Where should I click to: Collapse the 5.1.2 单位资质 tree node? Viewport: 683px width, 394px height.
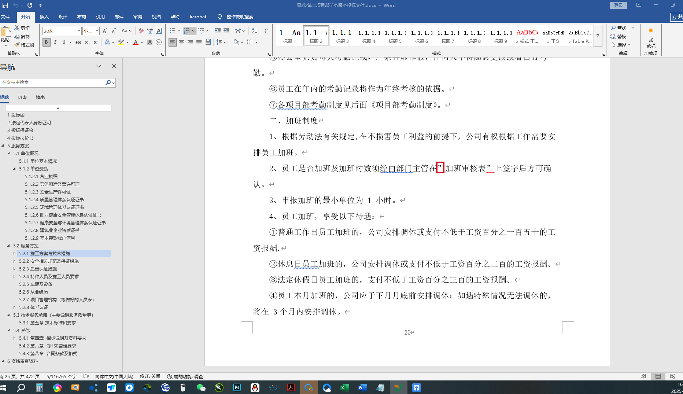pyautogui.click(x=15, y=169)
